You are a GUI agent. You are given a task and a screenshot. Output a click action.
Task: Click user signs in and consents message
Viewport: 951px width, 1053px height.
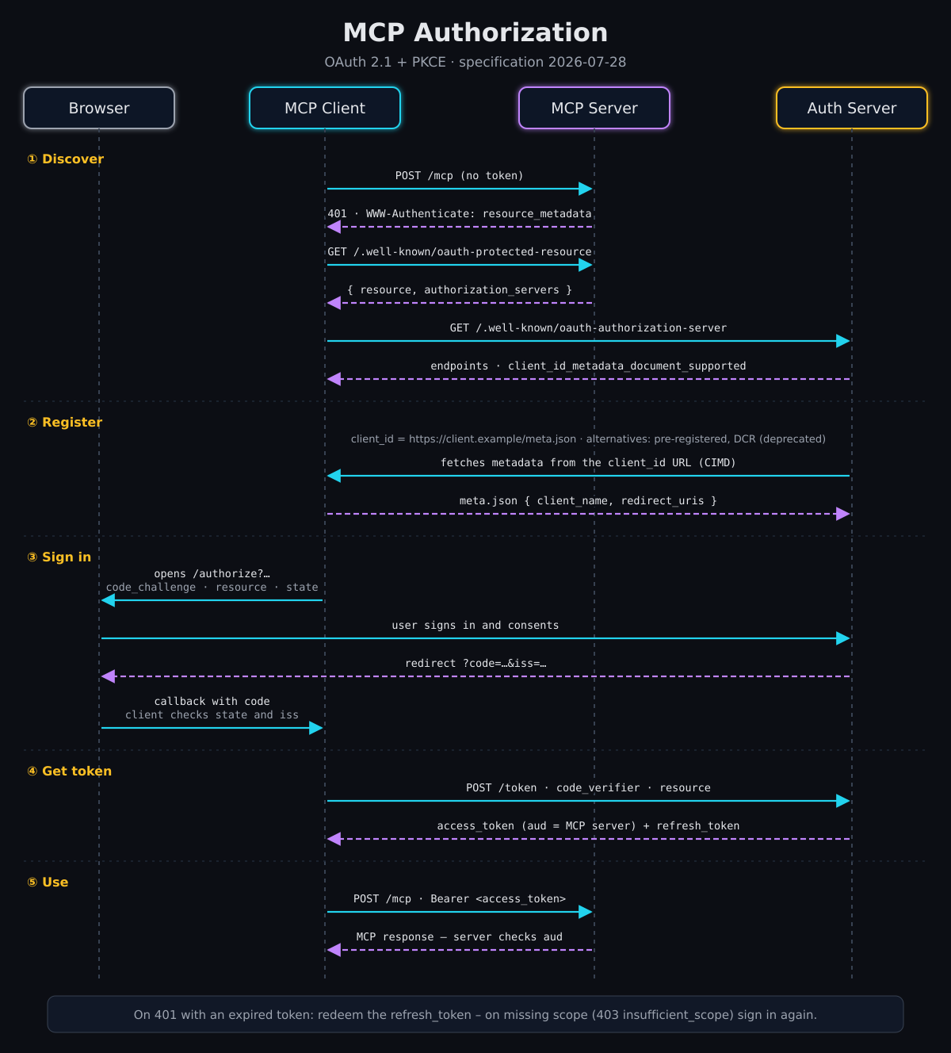coord(475,625)
